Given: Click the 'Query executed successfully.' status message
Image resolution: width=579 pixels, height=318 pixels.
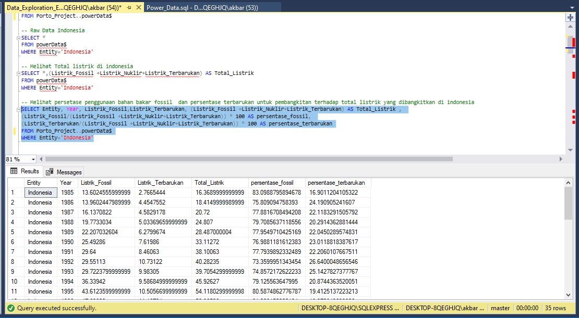Looking at the screenshot, I should pyautogui.click(x=57, y=308).
